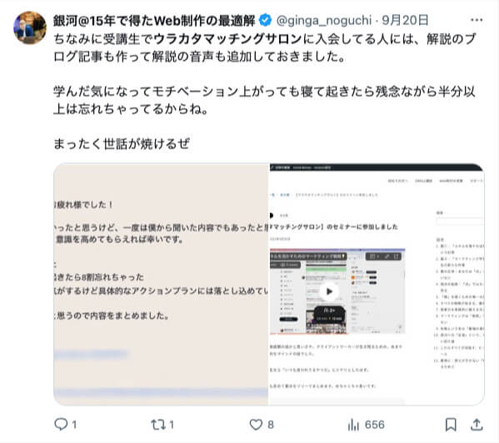Open the right attached blog screenshot image
The height and width of the screenshot is (443, 499).
[x=377, y=284]
